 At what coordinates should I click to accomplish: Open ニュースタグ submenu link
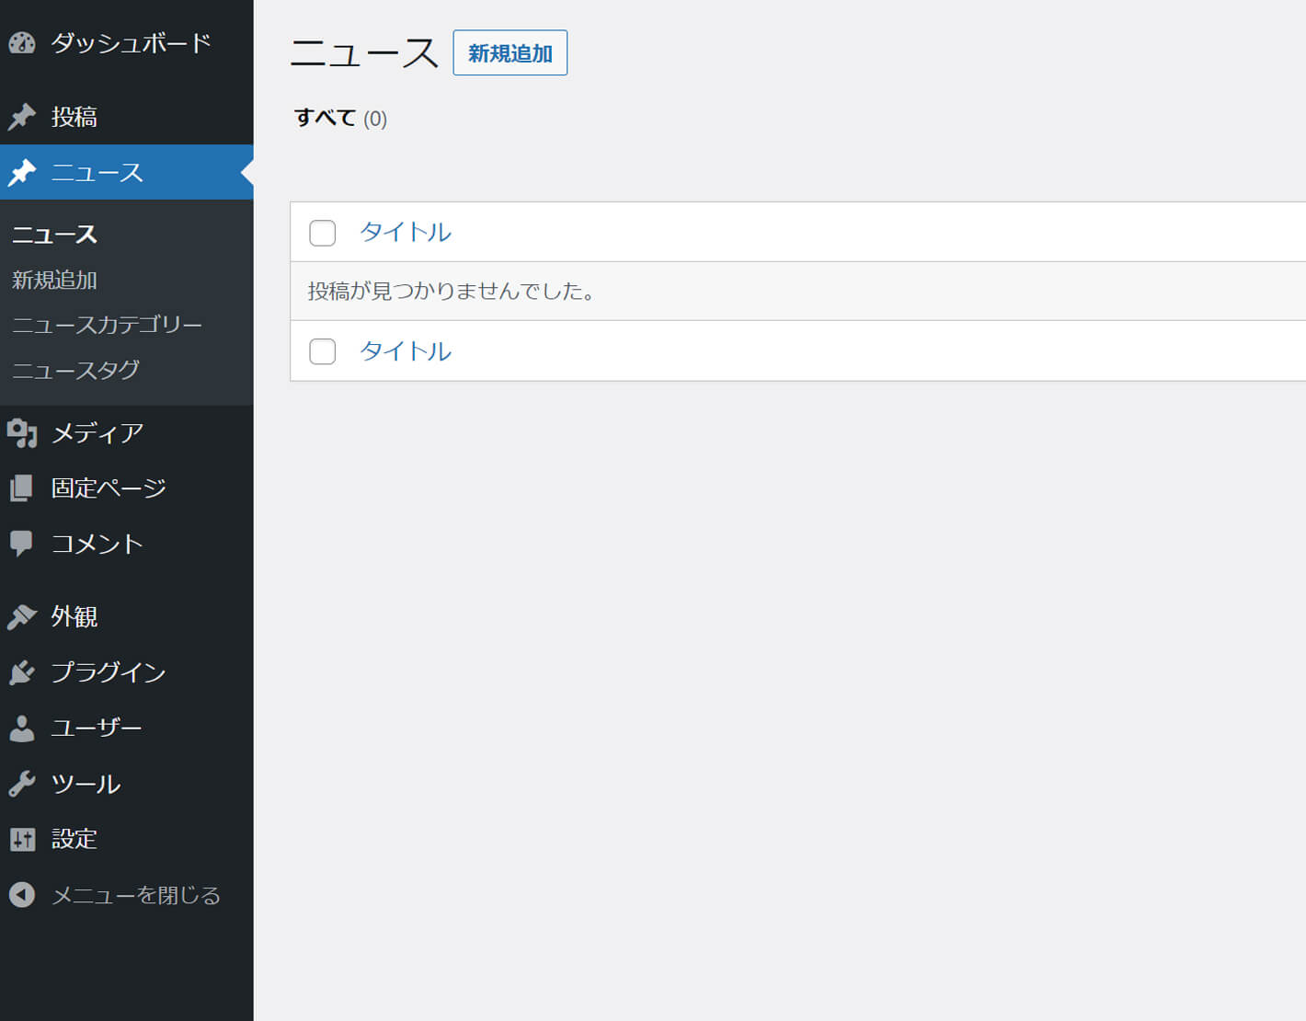click(75, 370)
